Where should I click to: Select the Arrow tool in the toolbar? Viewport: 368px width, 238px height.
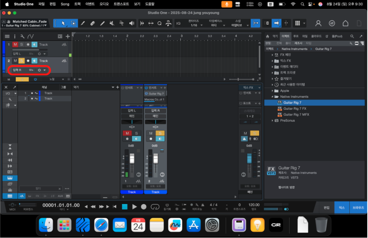(63, 23)
